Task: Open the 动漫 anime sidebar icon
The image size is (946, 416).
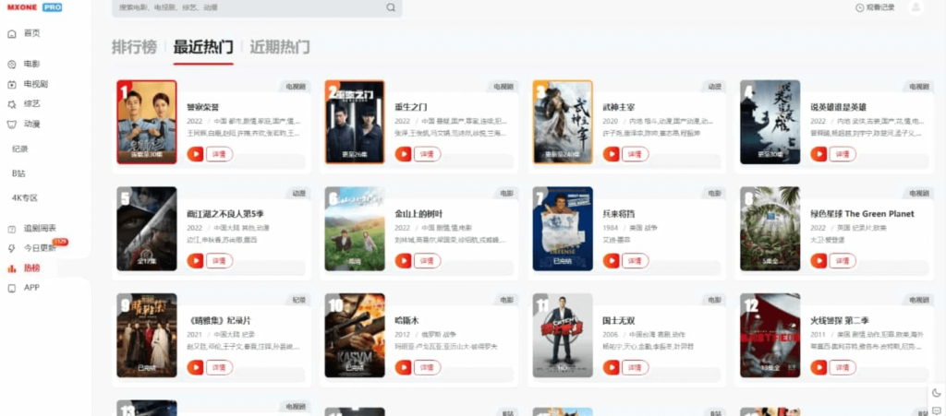Action: [11, 124]
